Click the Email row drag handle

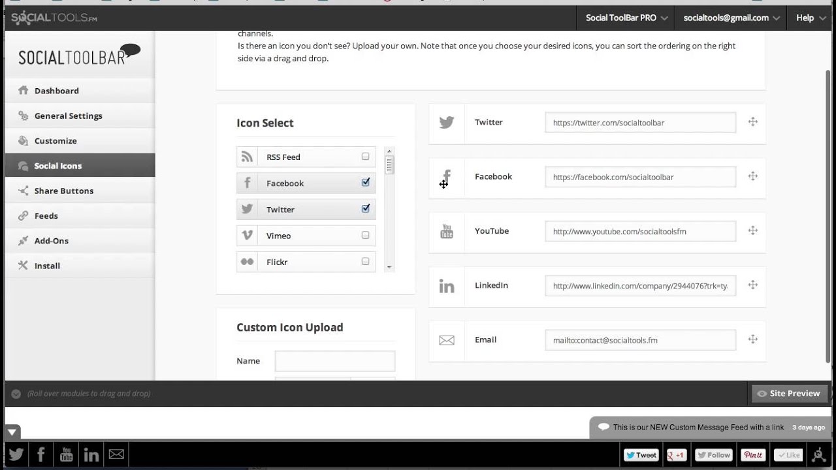click(x=752, y=339)
